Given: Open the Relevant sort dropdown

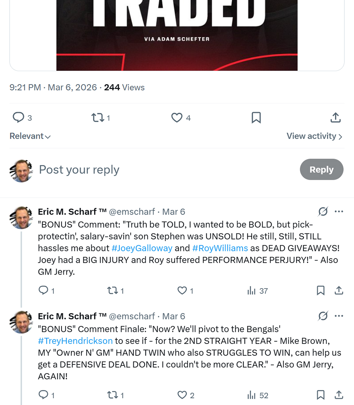Looking at the screenshot, I should [30, 136].
